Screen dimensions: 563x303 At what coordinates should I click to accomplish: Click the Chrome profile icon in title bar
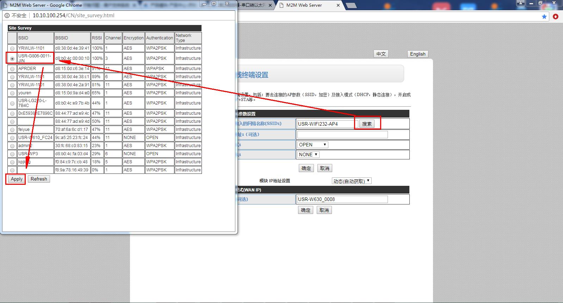[521, 3]
